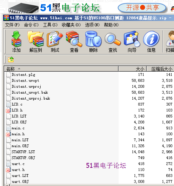This screenshot has height=186, width=174.
Task: Click the 删除 (Delete) trash icon
Action: pyautogui.click(x=93, y=39)
